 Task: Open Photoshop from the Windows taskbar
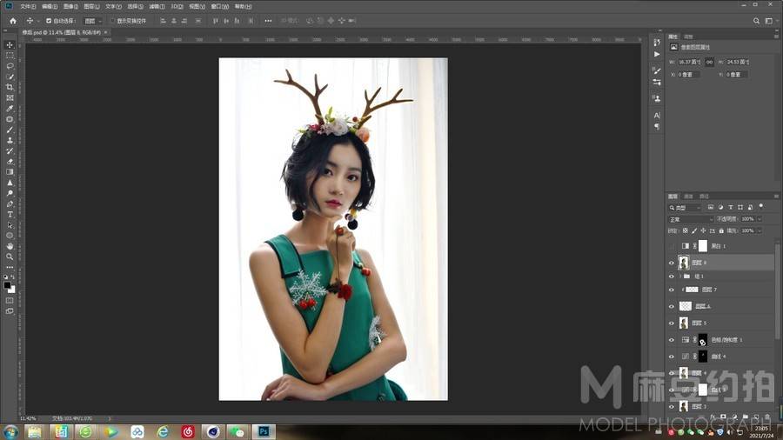pos(264,431)
